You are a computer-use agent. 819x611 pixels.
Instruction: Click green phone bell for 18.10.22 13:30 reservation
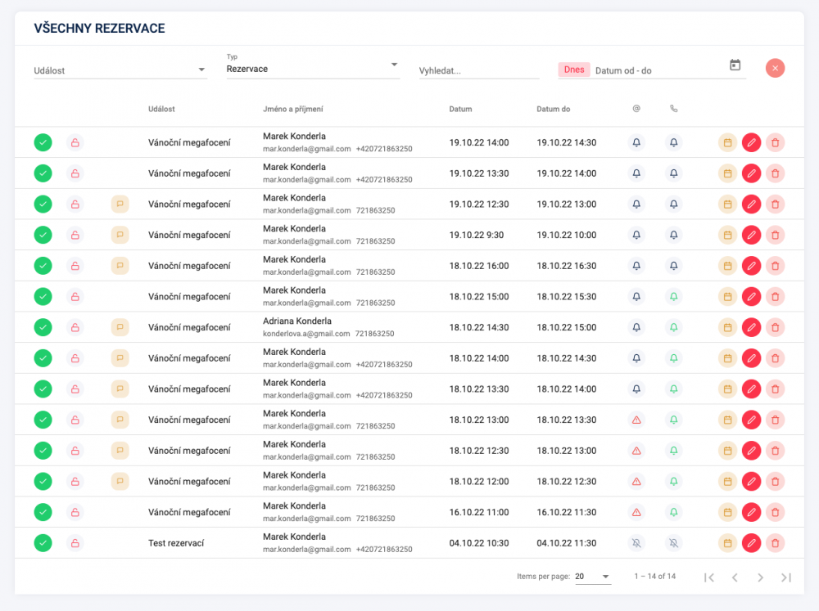[x=674, y=389]
